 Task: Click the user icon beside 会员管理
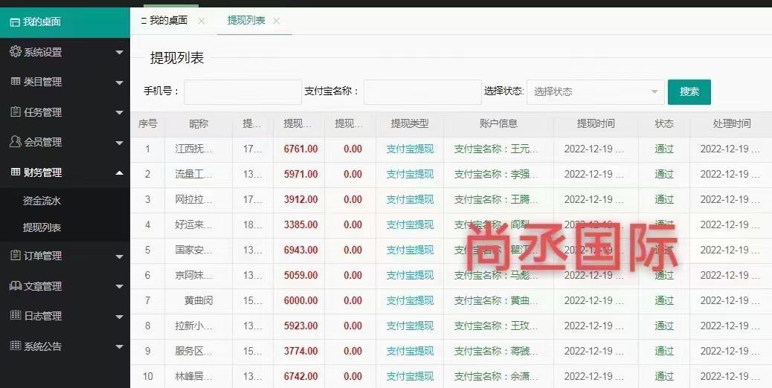pos(15,142)
